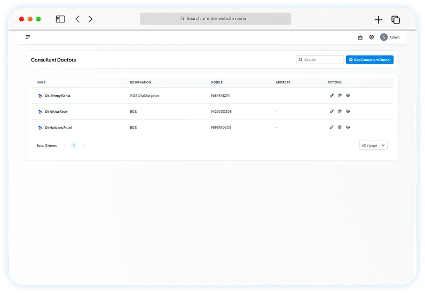The width and height of the screenshot is (425, 293).
Task: Click the search magnifier icon in Search box
Action: click(301, 60)
